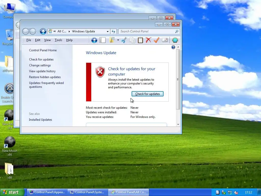Switch to Control Panel\Syste... taskbar button
The height and width of the screenshot is (196, 261).
pyautogui.click(x=88, y=192)
